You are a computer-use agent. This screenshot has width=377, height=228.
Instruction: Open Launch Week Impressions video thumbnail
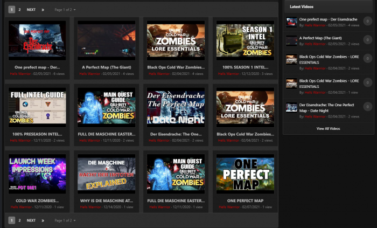(37, 175)
